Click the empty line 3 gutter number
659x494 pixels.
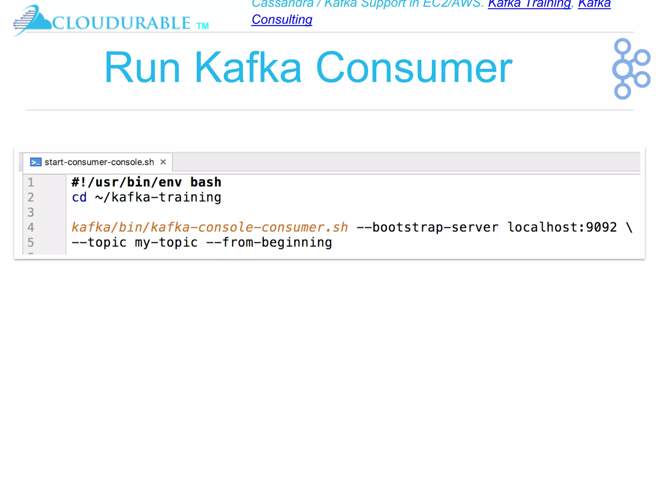point(31,212)
